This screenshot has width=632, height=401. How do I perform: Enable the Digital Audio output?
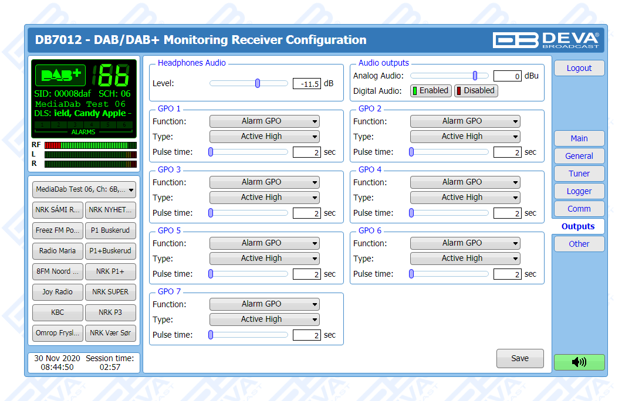tap(431, 91)
